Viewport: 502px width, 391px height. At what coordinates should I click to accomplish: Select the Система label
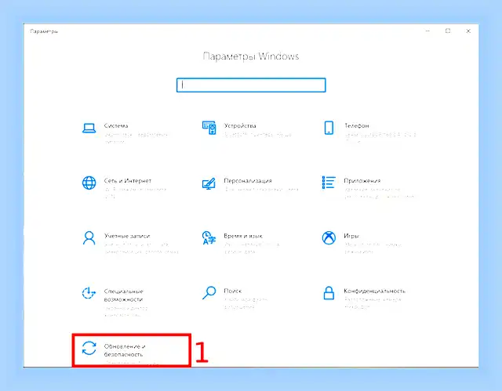[116, 125]
